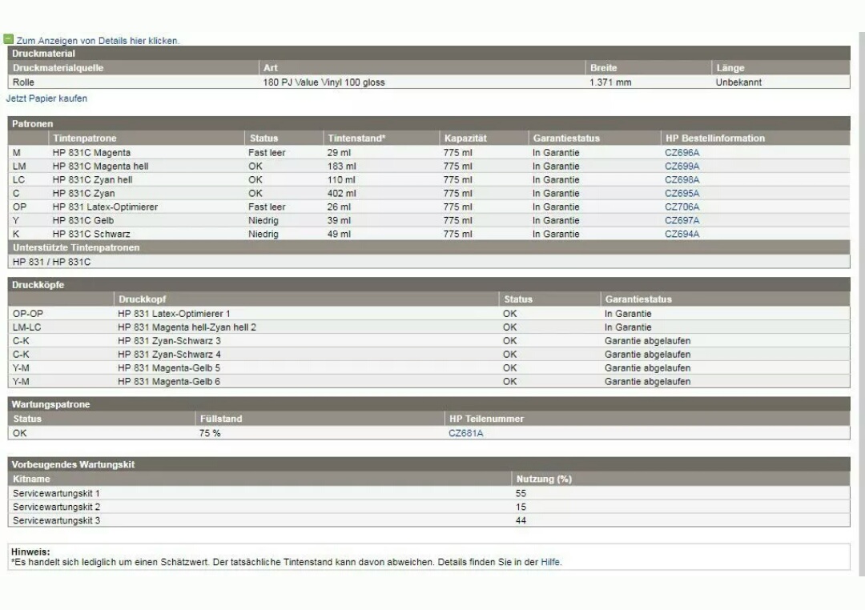Open maintenance cartridge part number CZ681A
This screenshot has width=865, height=610.
465,433
